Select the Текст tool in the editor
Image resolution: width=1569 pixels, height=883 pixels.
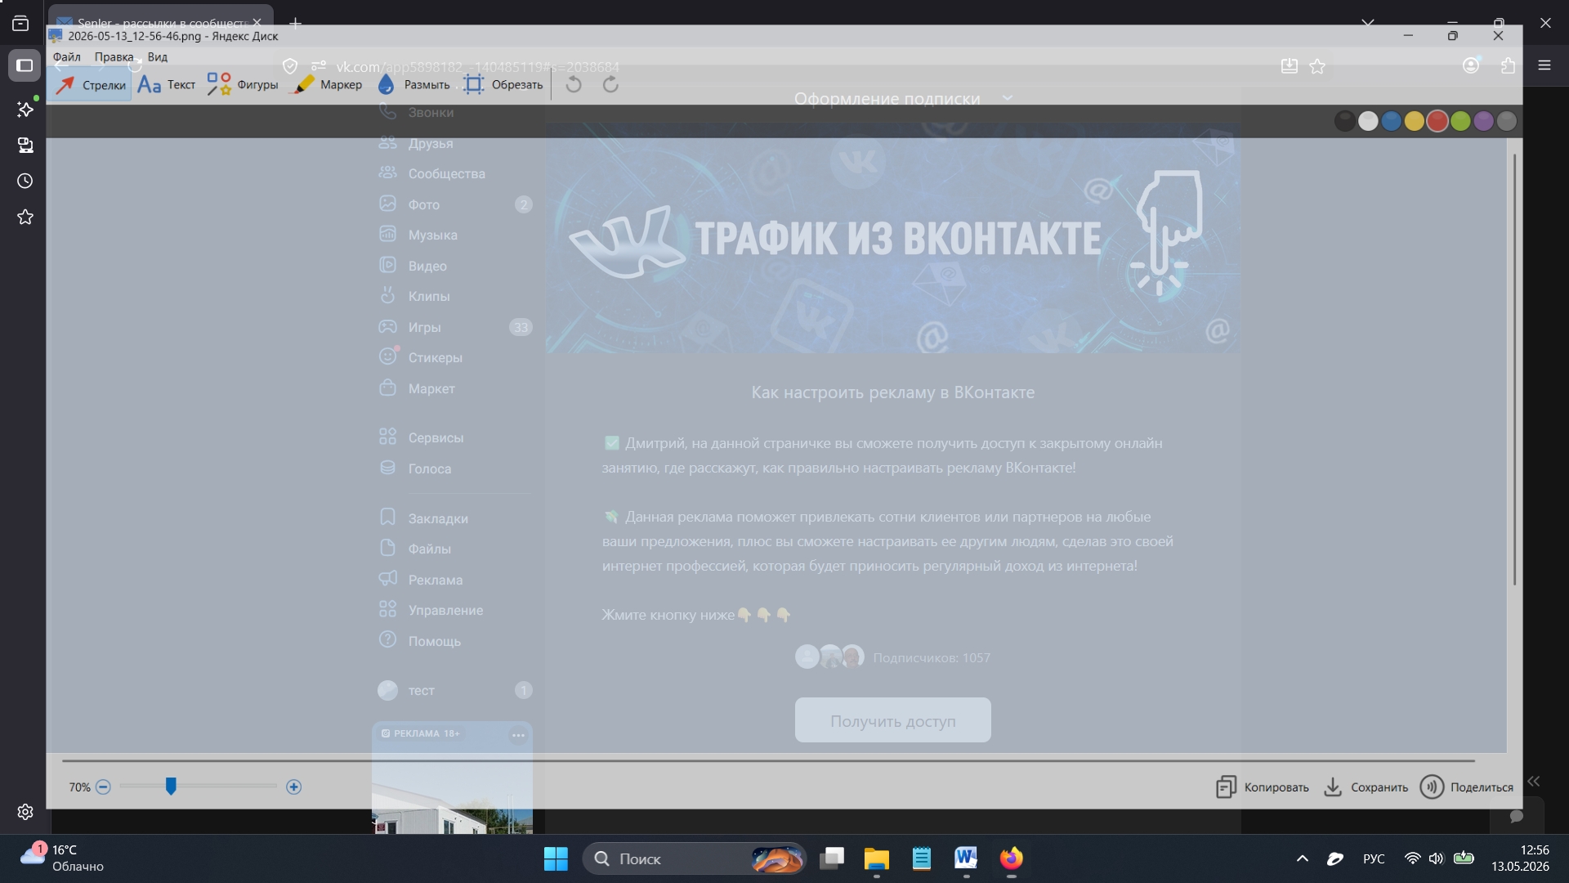(x=167, y=85)
